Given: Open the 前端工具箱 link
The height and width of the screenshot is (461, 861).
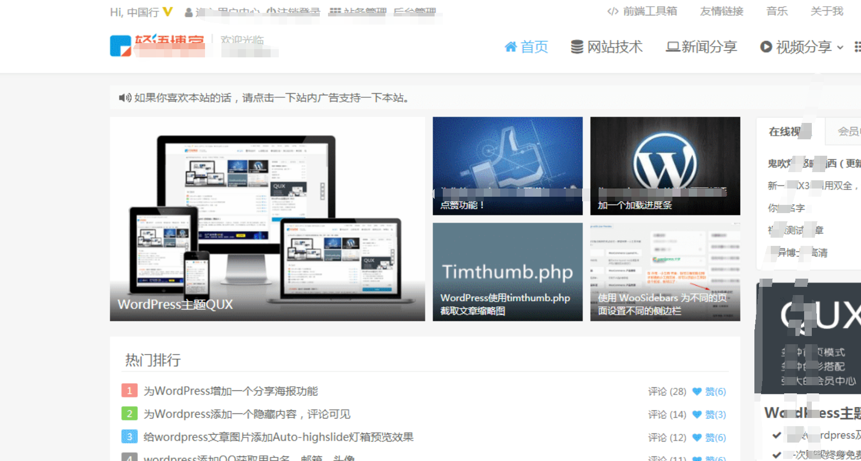Looking at the screenshot, I should [x=642, y=11].
